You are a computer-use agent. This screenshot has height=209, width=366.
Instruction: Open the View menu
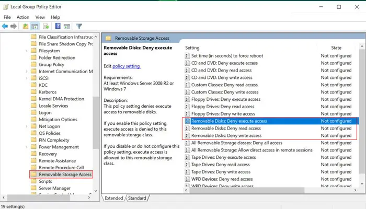40,17
